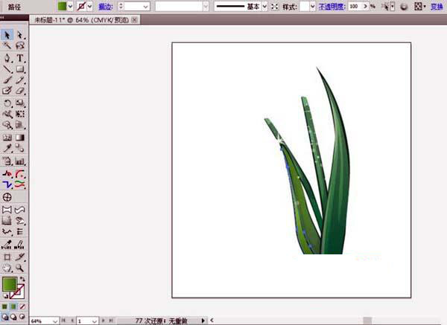447x325 pixels.
Task: Select the Pen tool
Action: click(7, 57)
